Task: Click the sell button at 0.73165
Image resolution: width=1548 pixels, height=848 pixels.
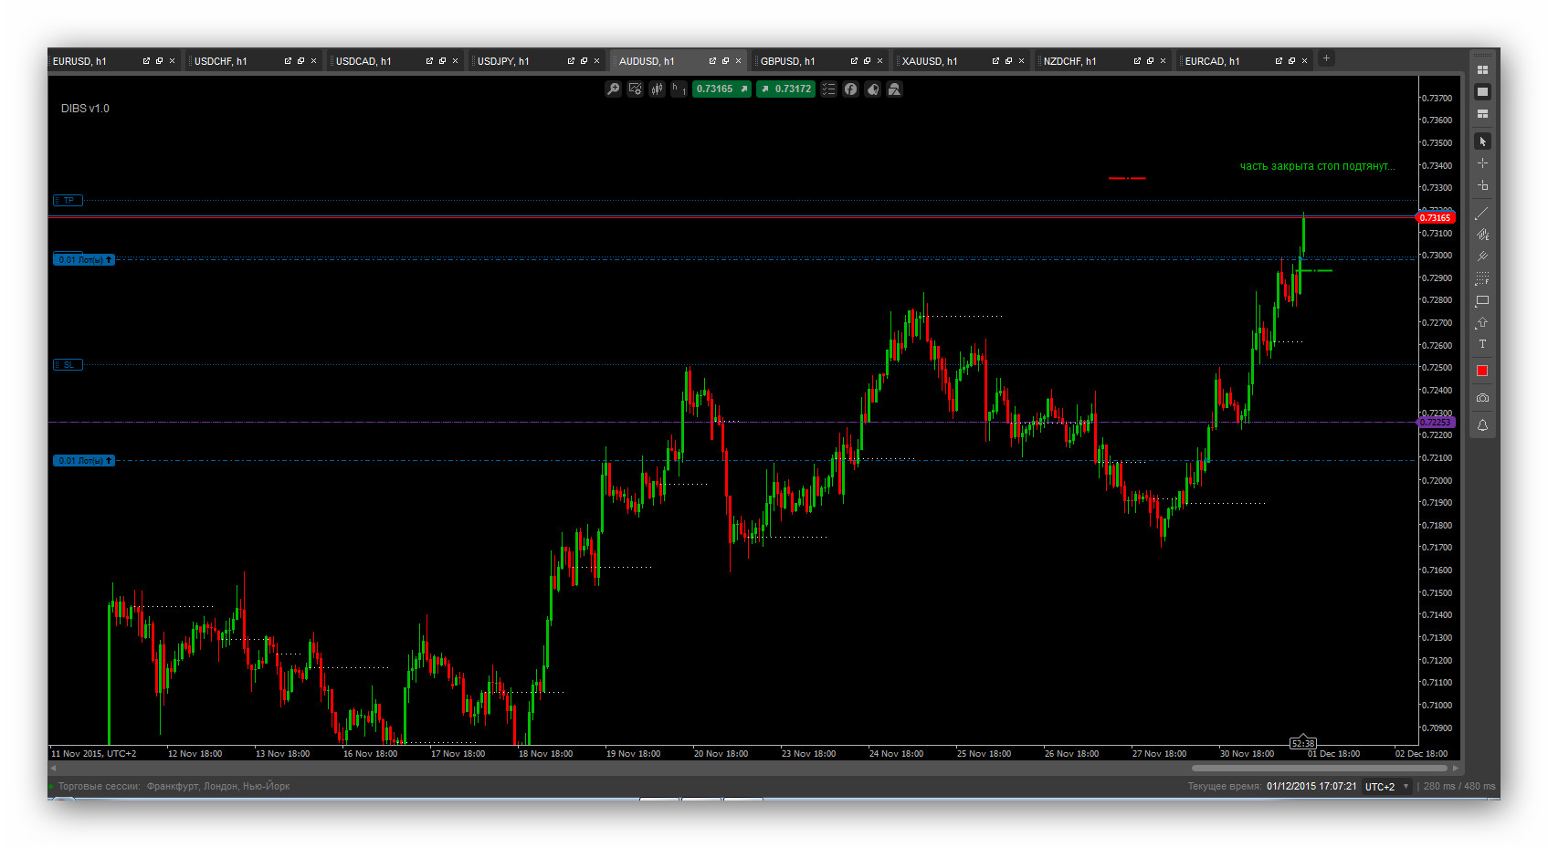Action: click(x=721, y=89)
